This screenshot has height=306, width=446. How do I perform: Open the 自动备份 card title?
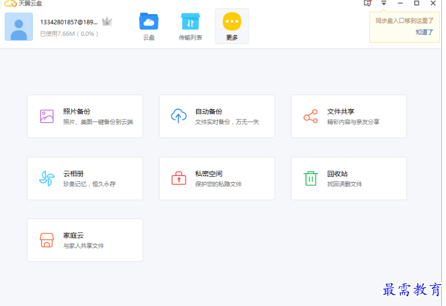click(209, 112)
